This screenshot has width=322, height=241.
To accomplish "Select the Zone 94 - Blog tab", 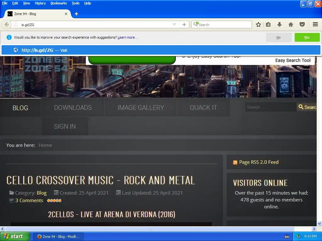I will coord(37,14).
